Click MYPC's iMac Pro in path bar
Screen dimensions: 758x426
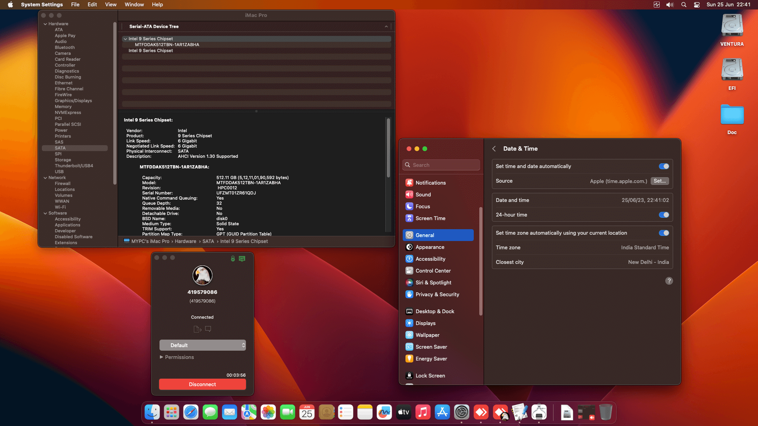(150, 241)
